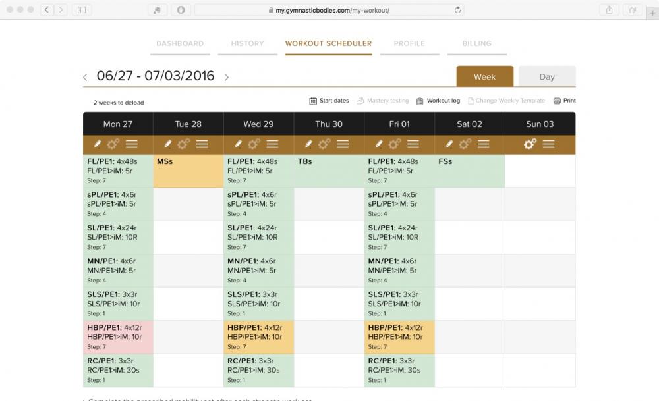Open the gears settings icon under Fri 01
Screen dimensions: 659x401
pos(394,144)
